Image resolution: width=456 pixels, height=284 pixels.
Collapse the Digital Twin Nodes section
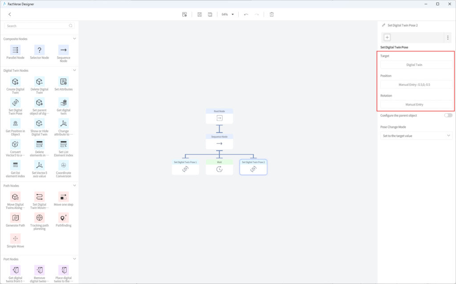tap(74, 70)
